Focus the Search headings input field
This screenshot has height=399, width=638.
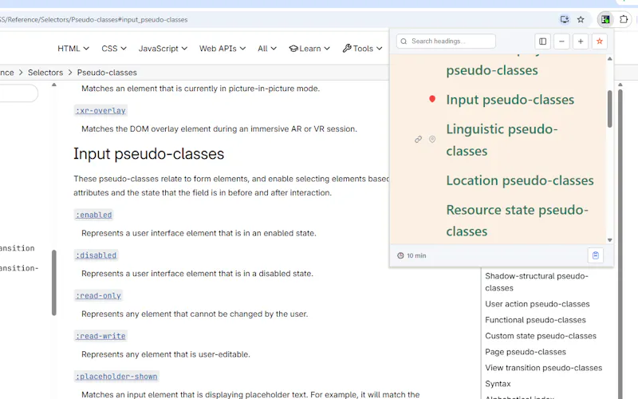point(446,41)
